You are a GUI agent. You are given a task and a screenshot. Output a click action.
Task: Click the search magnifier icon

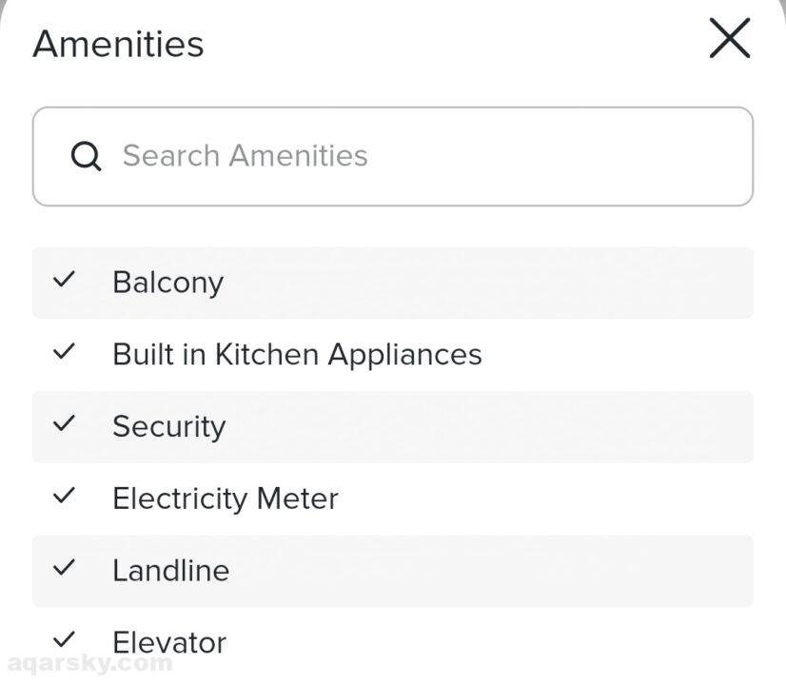(86, 156)
